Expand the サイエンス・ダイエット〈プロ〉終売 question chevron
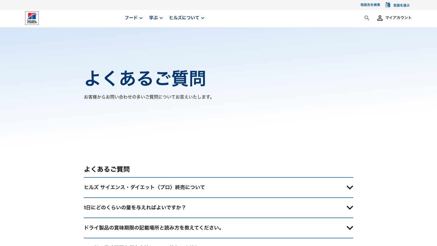This screenshot has width=437, height=246. click(x=350, y=188)
